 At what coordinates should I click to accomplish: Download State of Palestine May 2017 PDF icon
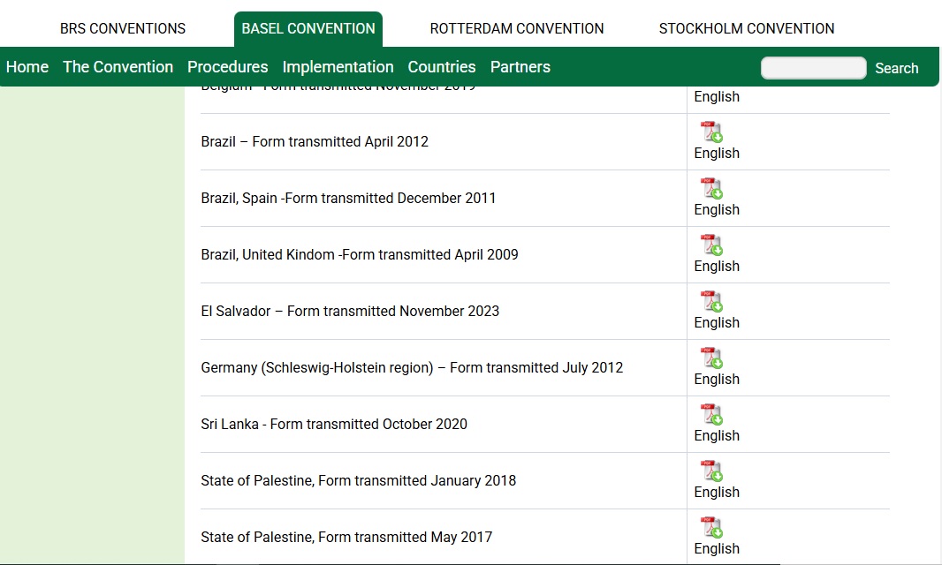[711, 528]
